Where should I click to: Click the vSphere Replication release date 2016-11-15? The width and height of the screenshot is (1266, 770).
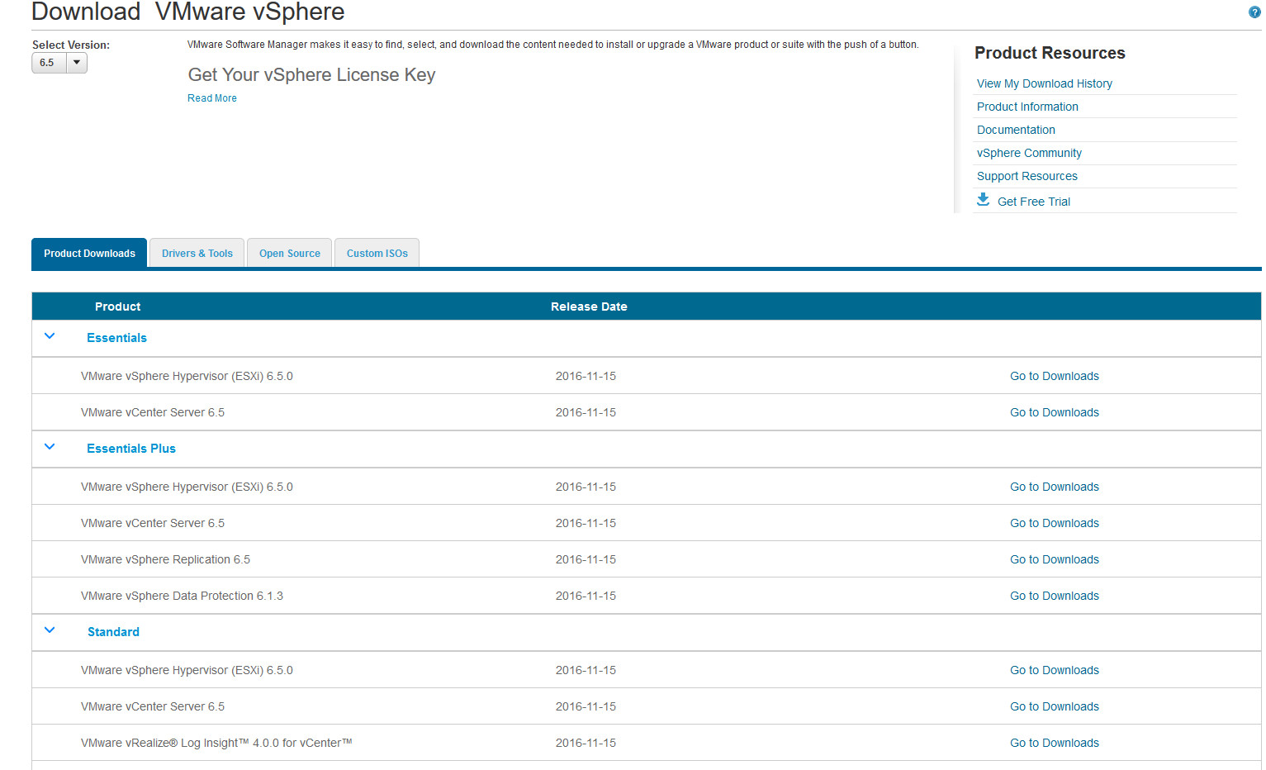586,559
